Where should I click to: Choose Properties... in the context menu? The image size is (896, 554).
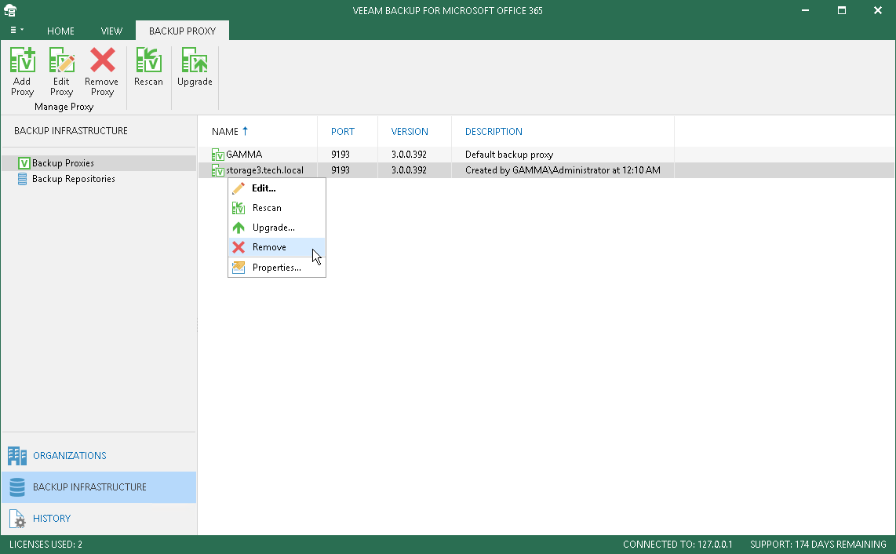click(x=277, y=268)
